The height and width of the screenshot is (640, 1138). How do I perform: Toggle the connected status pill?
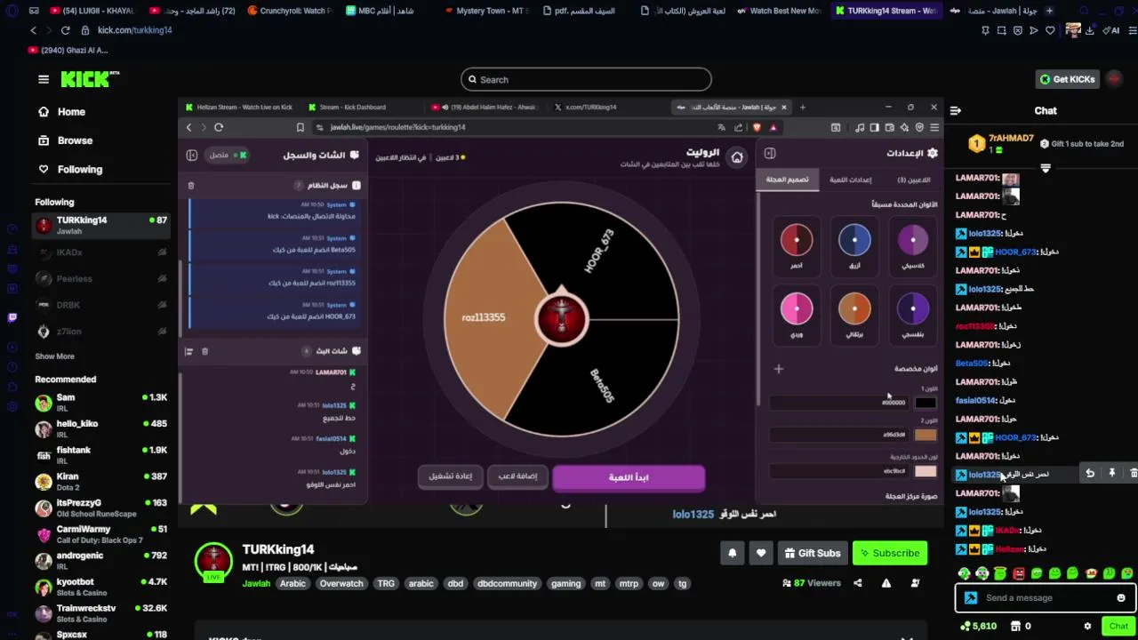228,155
